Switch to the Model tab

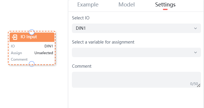(127, 5)
